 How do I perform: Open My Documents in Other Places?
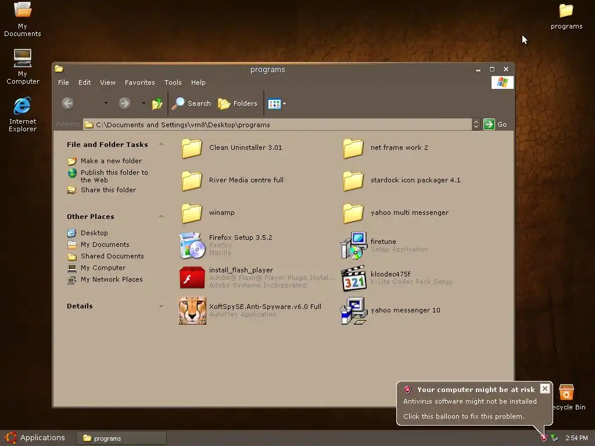99,244
